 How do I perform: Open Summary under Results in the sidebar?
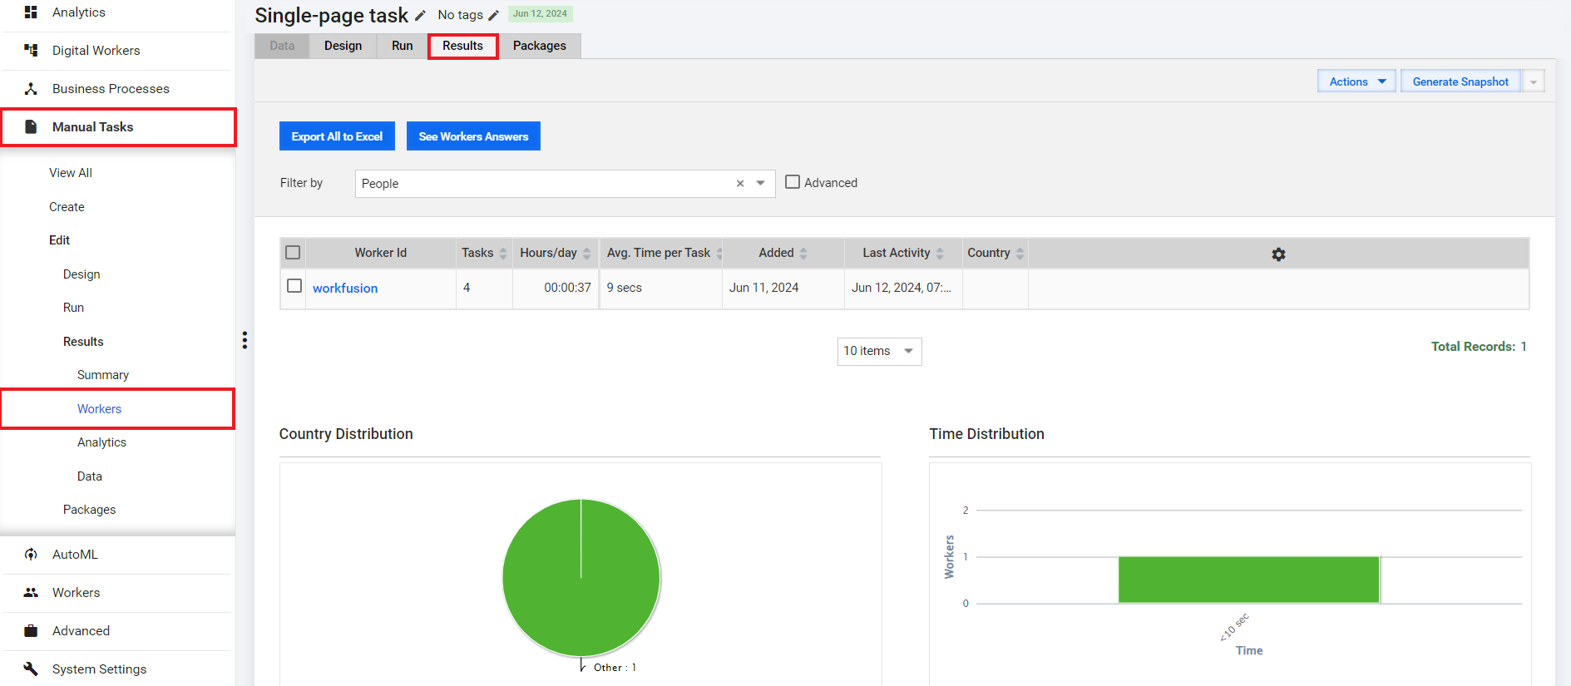click(x=103, y=375)
